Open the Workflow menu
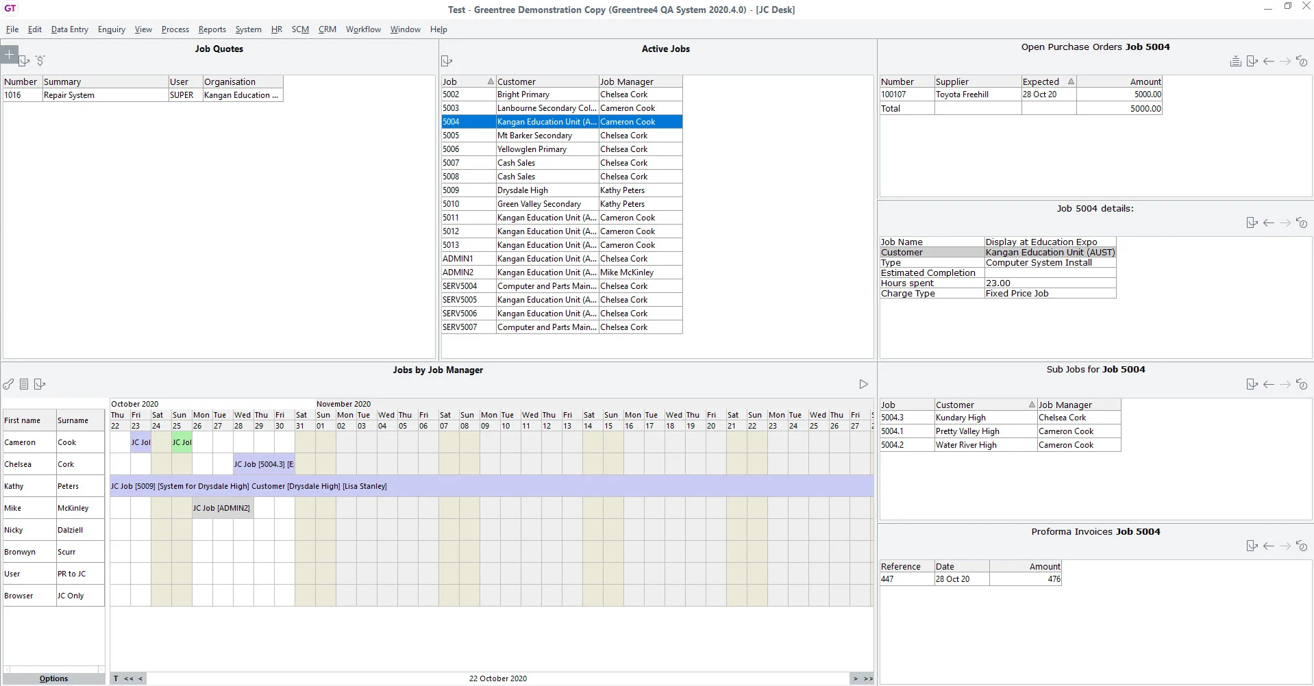The image size is (1314, 686). point(363,29)
